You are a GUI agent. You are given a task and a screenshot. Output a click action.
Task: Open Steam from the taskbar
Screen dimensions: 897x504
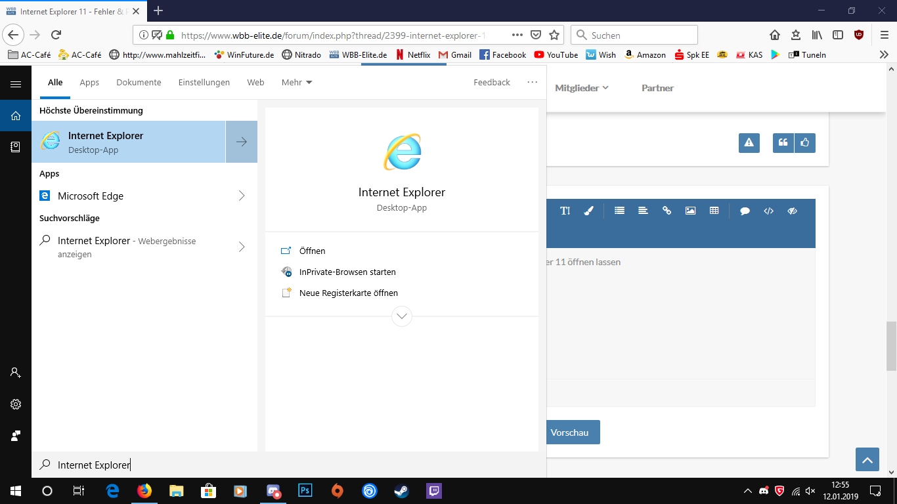pyautogui.click(x=401, y=491)
